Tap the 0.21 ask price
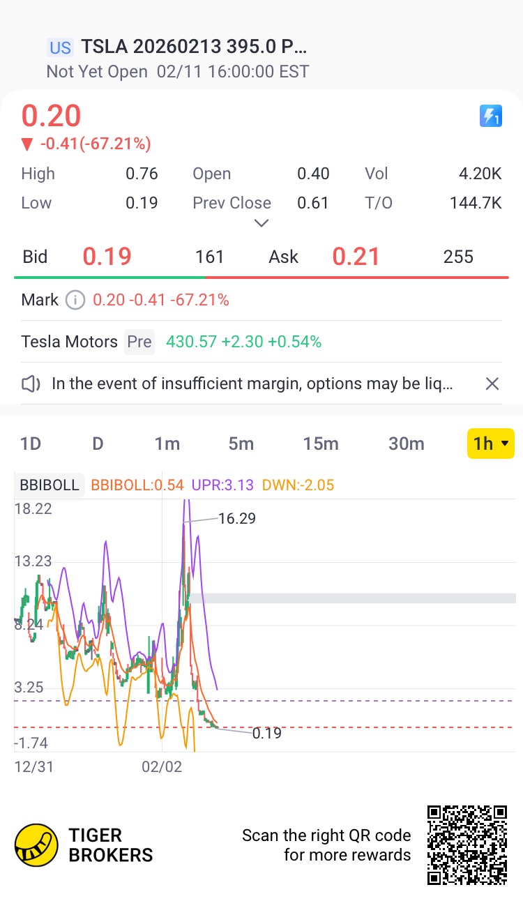This screenshot has height=901, width=523. coord(356,257)
